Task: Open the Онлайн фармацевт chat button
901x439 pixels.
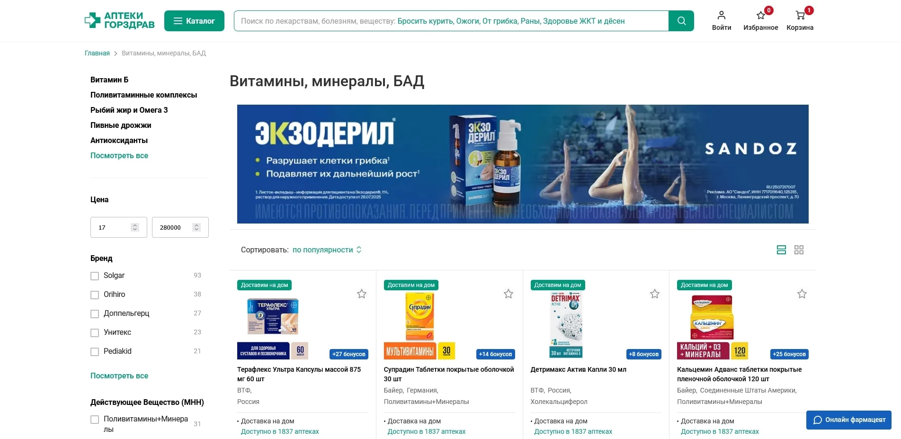Action: (849, 420)
